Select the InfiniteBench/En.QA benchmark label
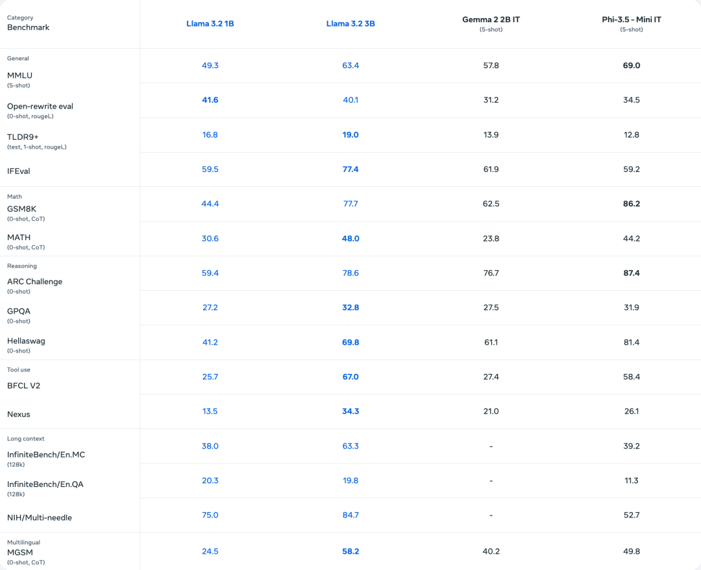 [x=45, y=484]
